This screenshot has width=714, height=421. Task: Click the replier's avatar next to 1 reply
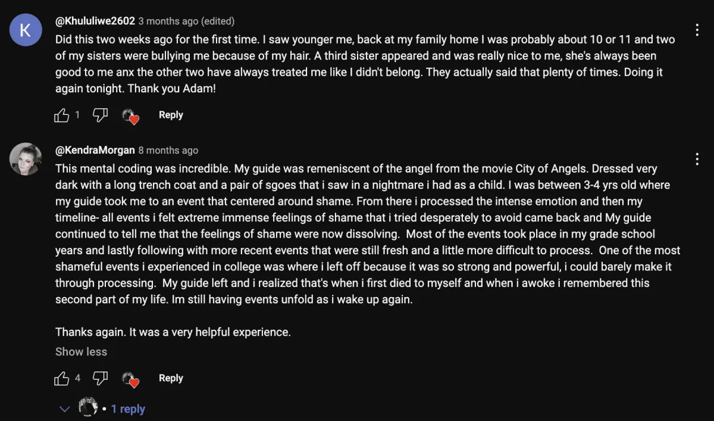coord(88,407)
